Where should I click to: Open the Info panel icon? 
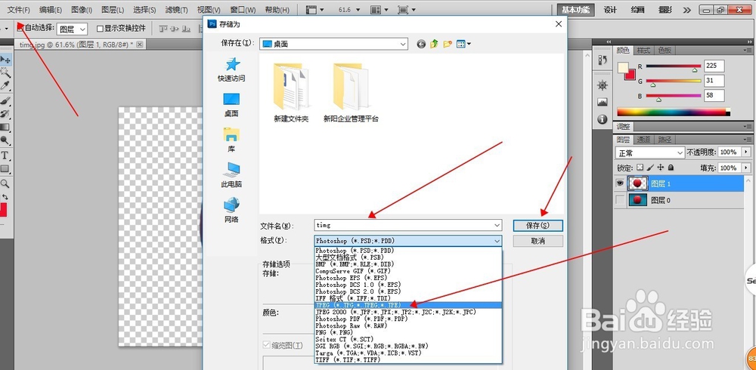coord(603,119)
